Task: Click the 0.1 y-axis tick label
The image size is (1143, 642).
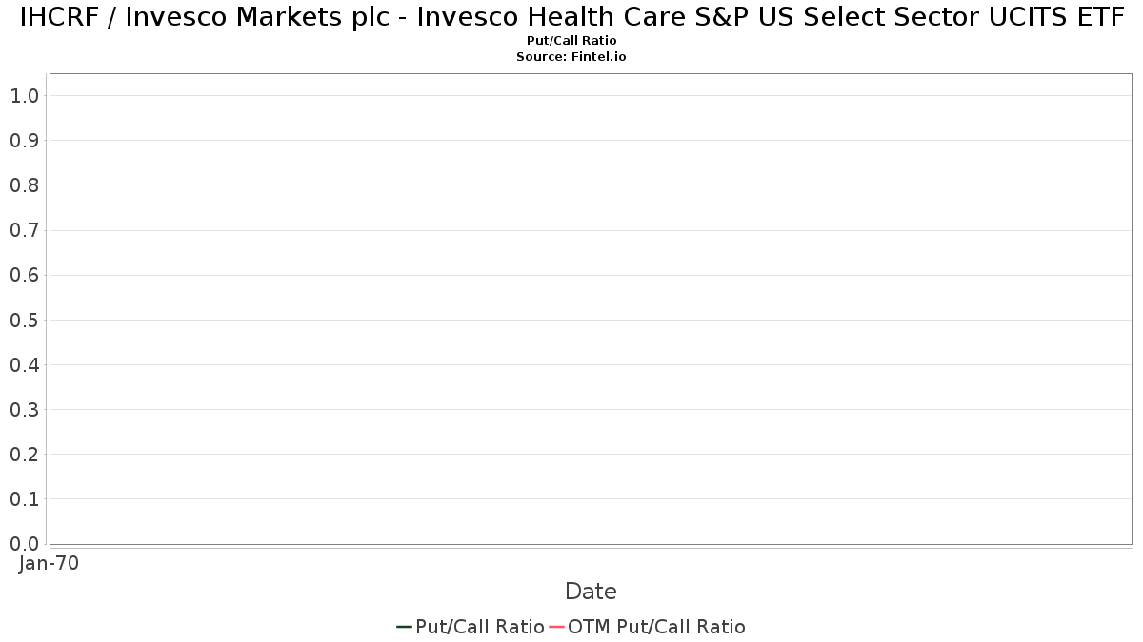Action: (24, 499)
